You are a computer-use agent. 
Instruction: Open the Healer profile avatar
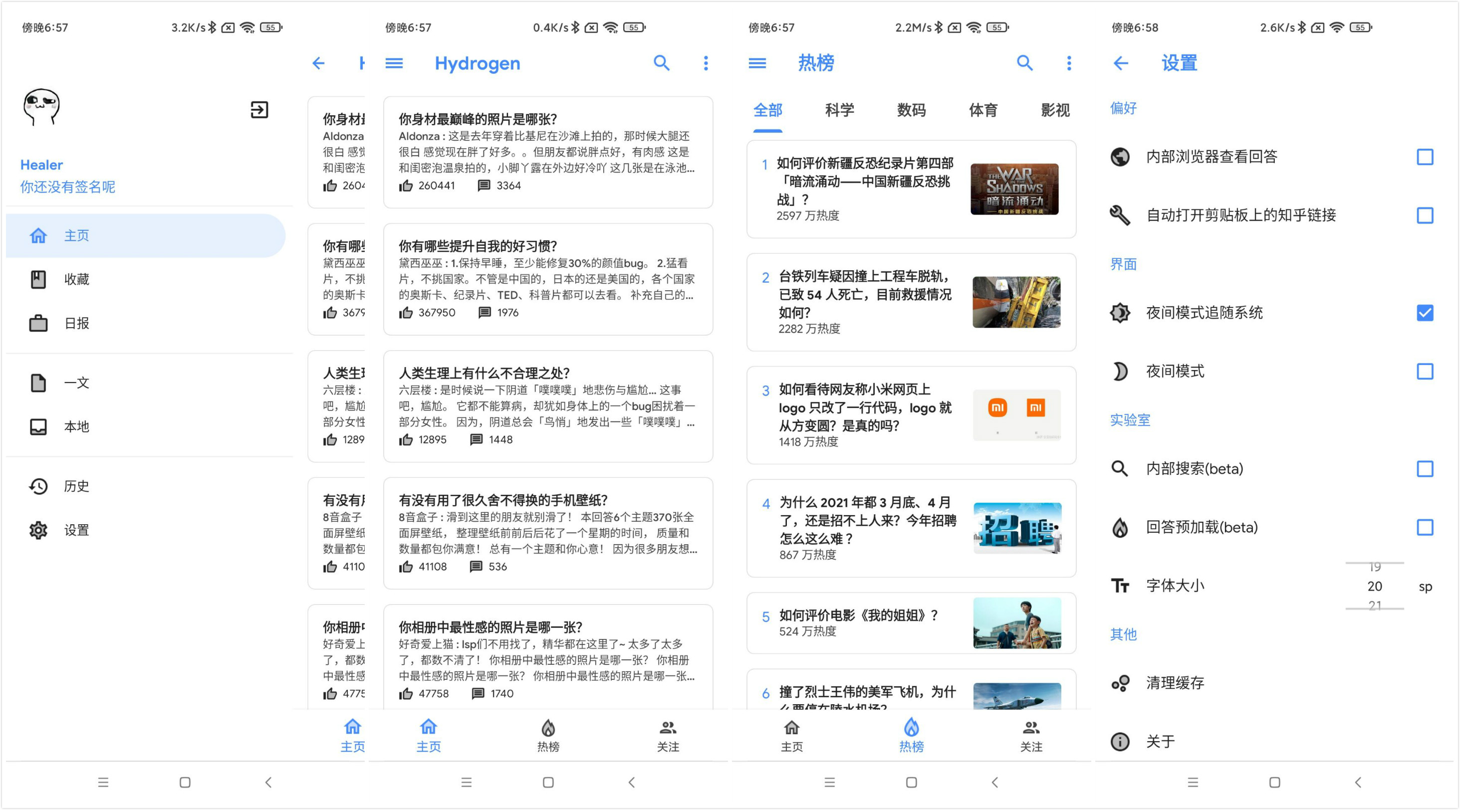point(41,107)
